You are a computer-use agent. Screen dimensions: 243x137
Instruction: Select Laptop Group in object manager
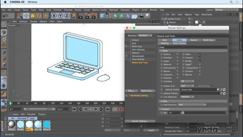[x=174, y=19]
